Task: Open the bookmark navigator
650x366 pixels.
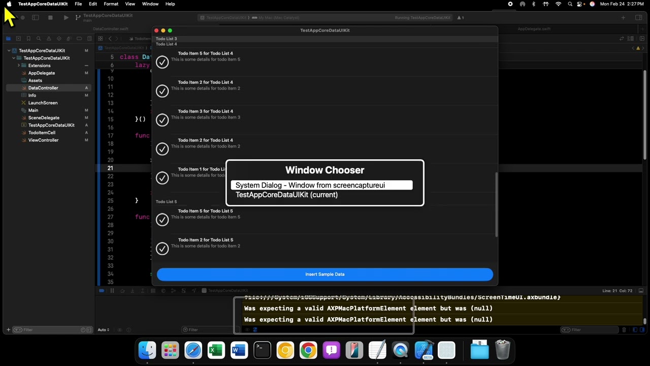Action: pos(28,39)
